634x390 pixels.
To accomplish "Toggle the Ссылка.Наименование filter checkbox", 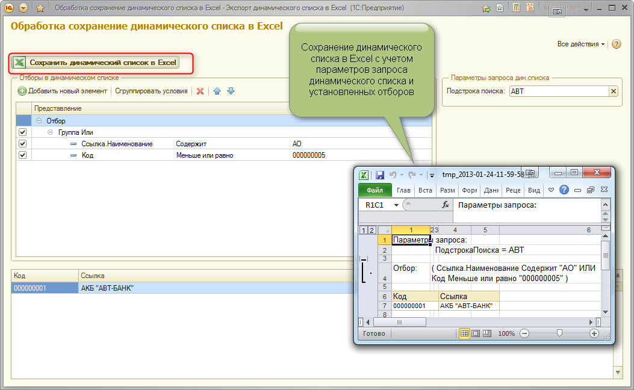I will point(23,143).
